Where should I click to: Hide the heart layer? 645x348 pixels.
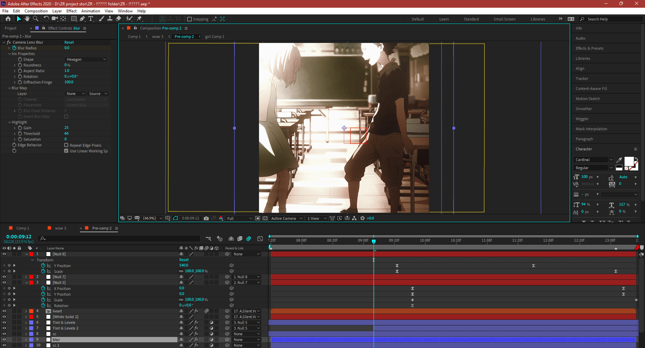(4, 311)
